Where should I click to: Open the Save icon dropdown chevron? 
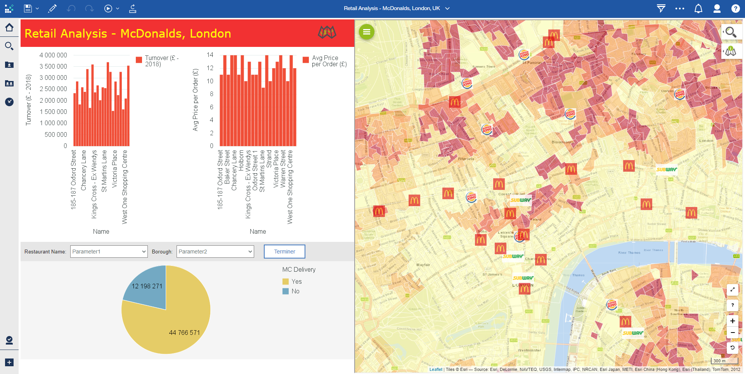(x=37, y=8)
